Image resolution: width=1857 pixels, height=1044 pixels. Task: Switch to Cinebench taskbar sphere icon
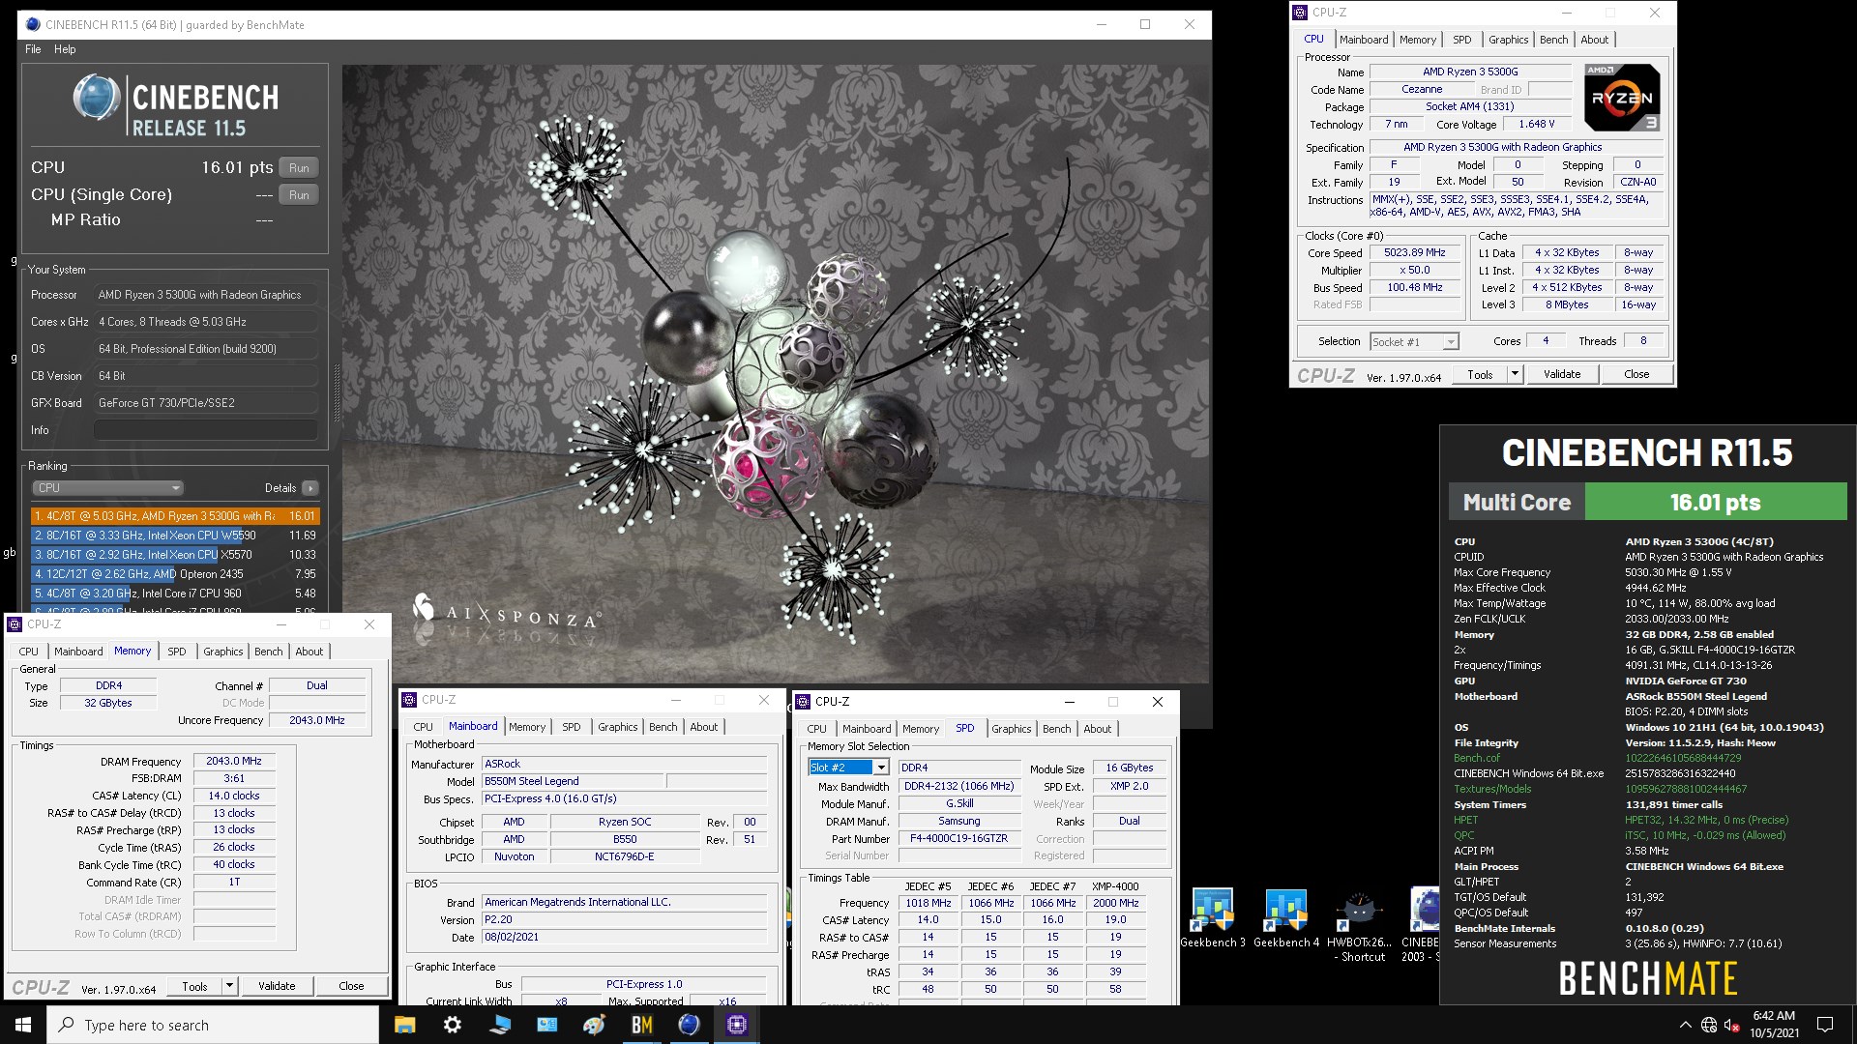tap(689, 1025)
